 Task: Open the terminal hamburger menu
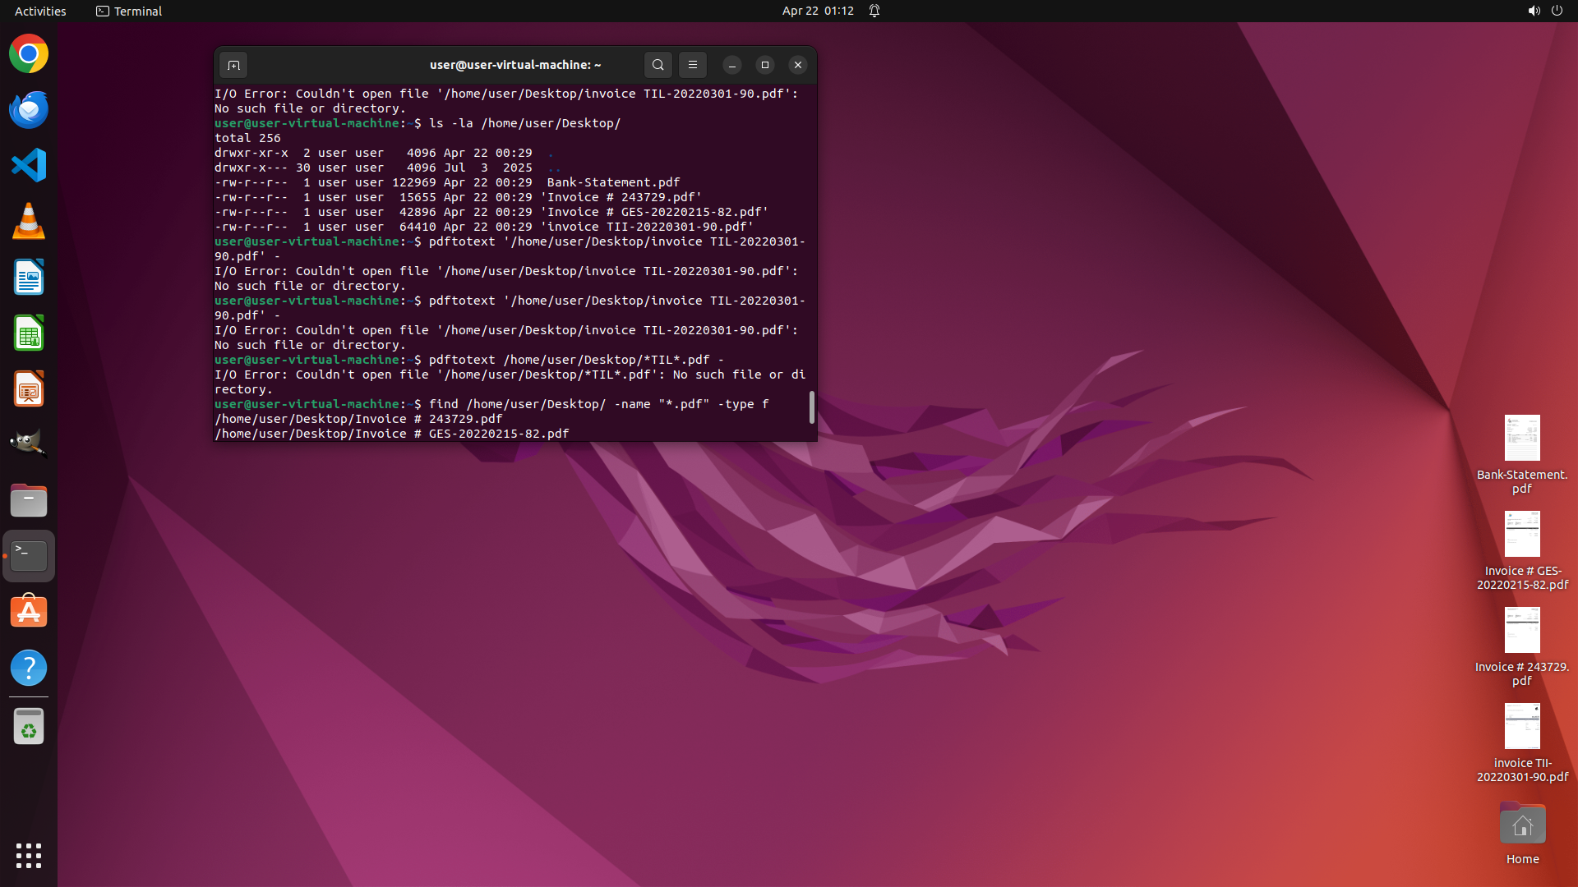coord(692,65)
